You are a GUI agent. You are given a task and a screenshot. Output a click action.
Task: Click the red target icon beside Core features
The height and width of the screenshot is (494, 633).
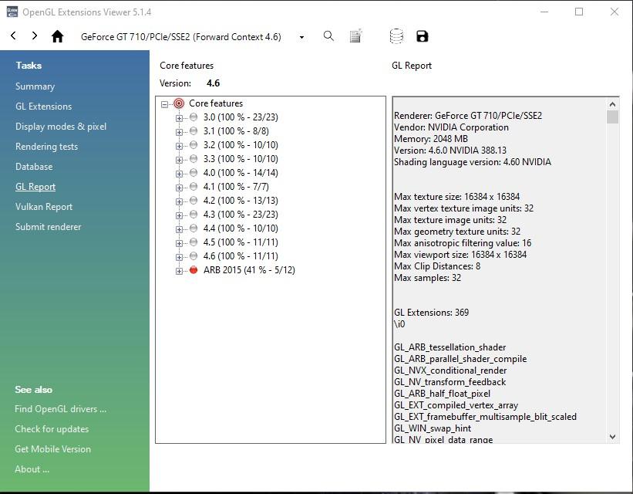click(179, 103)
